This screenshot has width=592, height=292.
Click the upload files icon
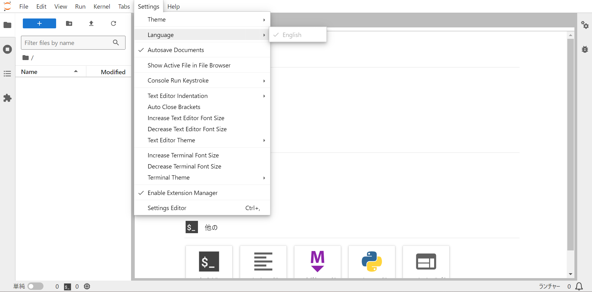pos(91,23)
